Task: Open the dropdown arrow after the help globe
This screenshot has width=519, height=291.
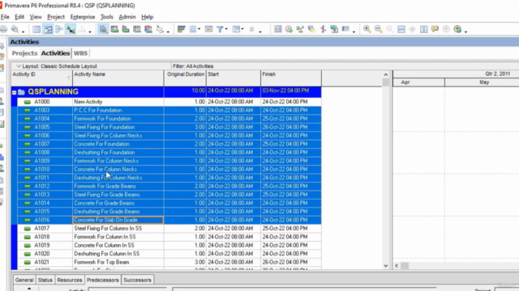Action: point(465,32)
